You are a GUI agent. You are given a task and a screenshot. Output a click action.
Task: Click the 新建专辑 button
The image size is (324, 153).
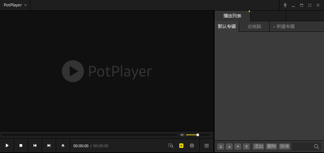click(284, 26)
